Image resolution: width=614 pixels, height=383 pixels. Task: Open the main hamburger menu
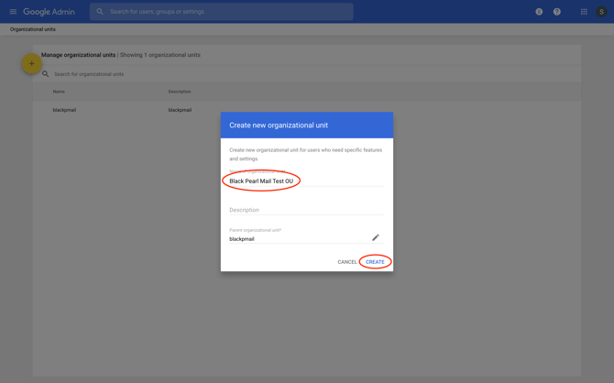click(13, 12)
